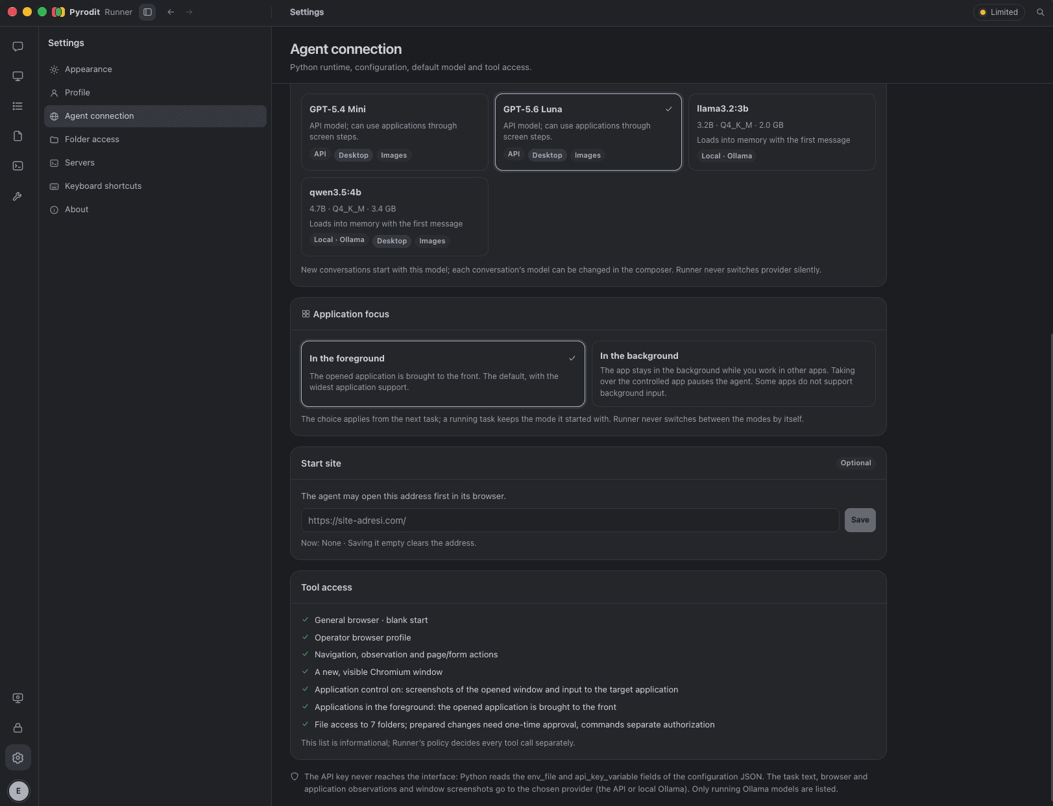The height and width of the screenshot is (806, 1053).
Task: Select the llama3.2:3b model card
Action: pyautogui.click(x=782, y=132)
